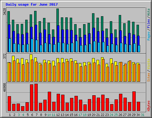Click green day 3 on the x-axis
Viewport: 152px width, 118px height.
[x=19, y=115]
